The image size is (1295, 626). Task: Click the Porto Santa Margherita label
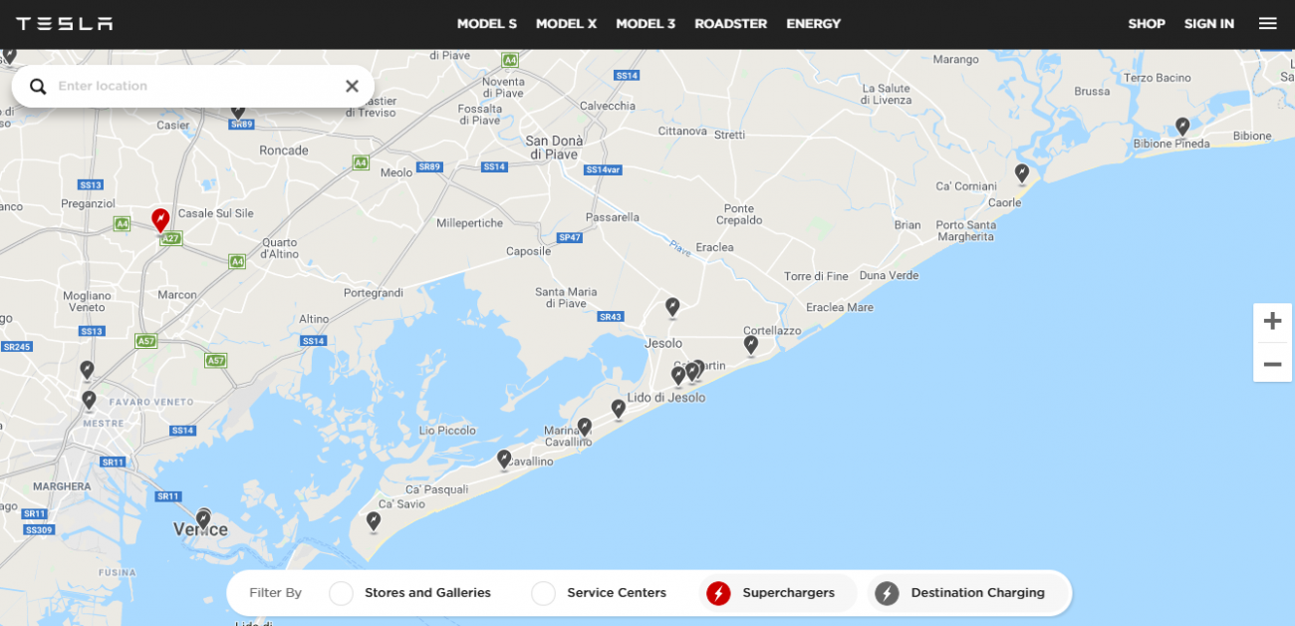click(966, 231)
